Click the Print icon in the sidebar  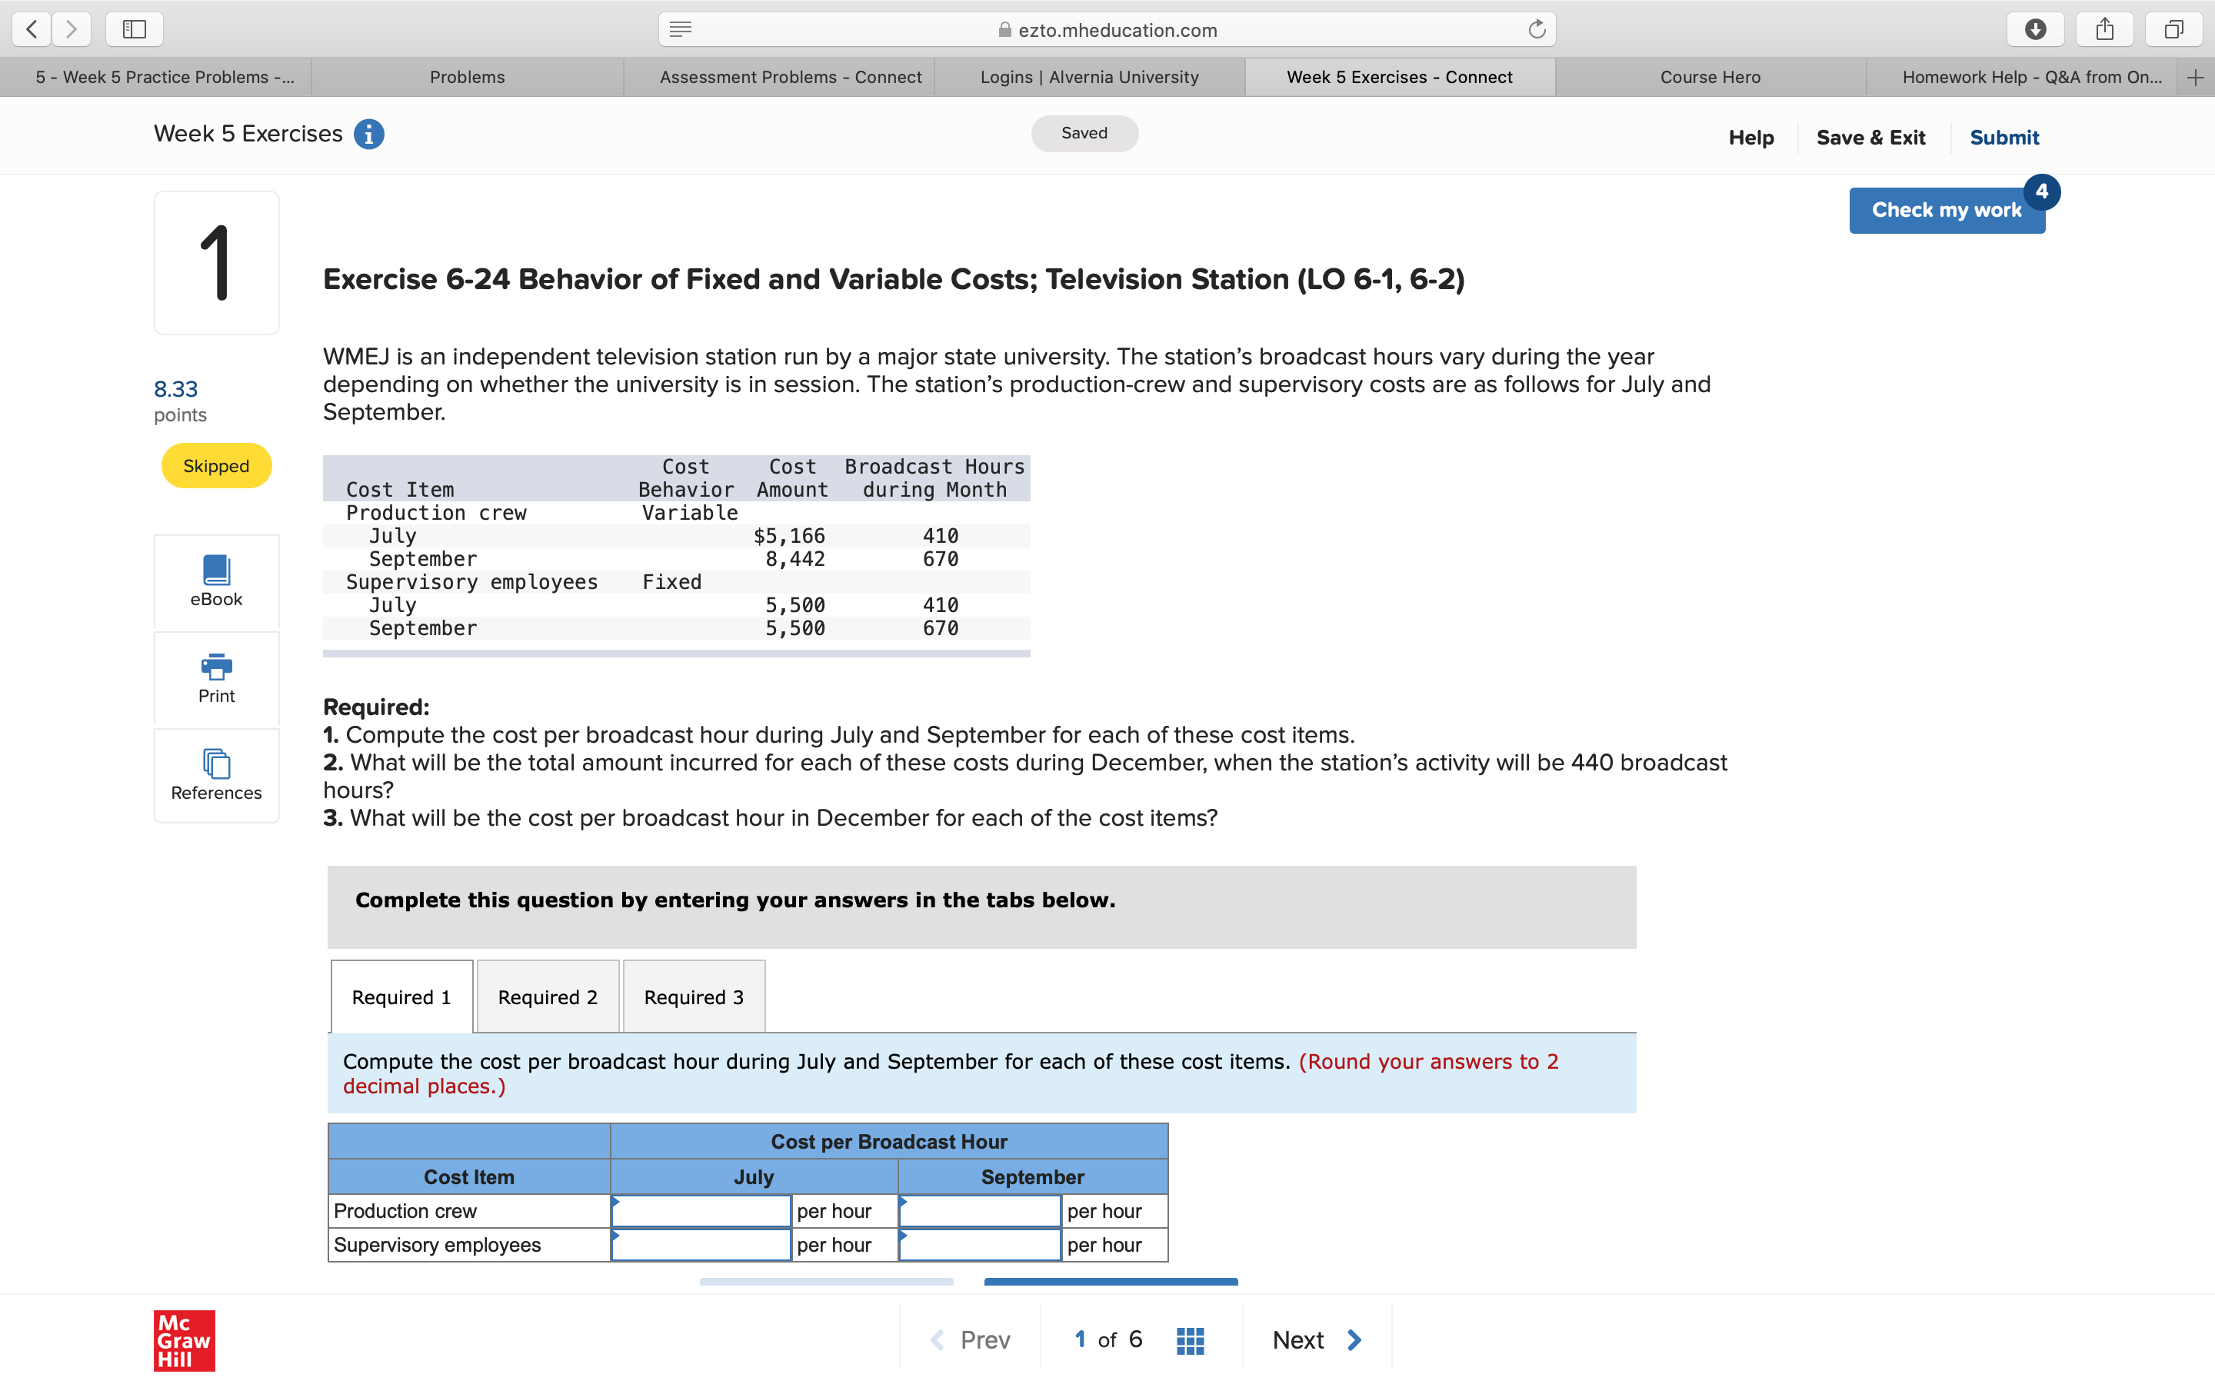tap(216, 677)
